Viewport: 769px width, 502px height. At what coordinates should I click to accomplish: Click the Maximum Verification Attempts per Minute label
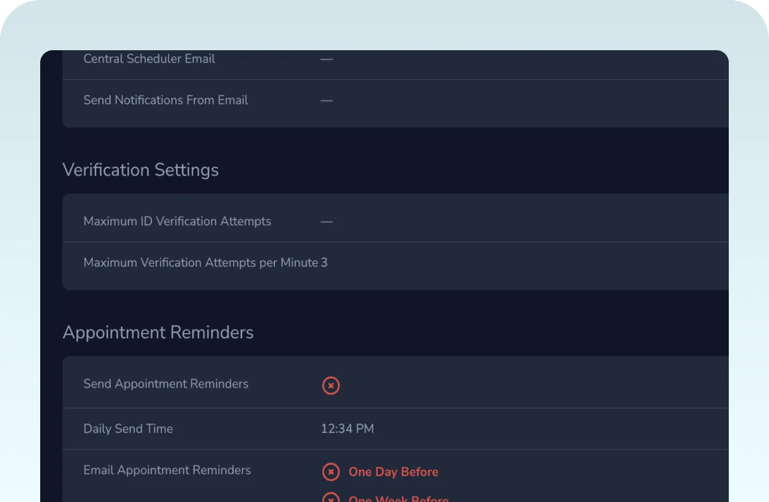(x=201, y=263)
